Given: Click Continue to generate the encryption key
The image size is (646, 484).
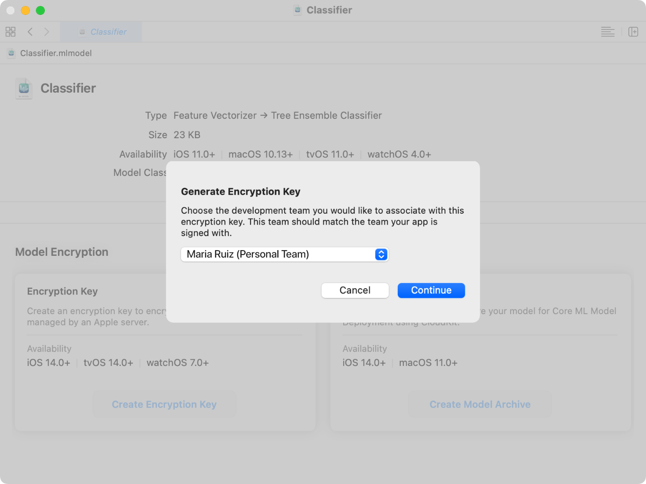Looking at the screenshot, I should click(431, 290).
